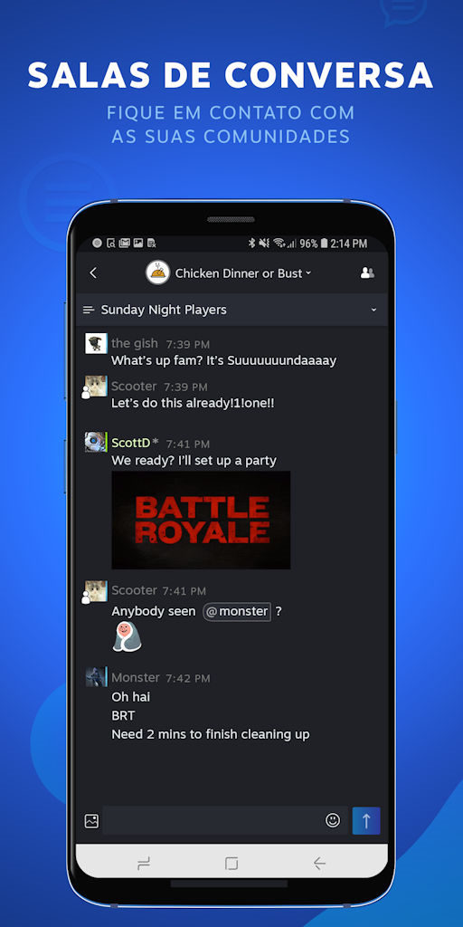463x927 pixels.
Task: Tap the @monster mention
Action: (237, 611)
